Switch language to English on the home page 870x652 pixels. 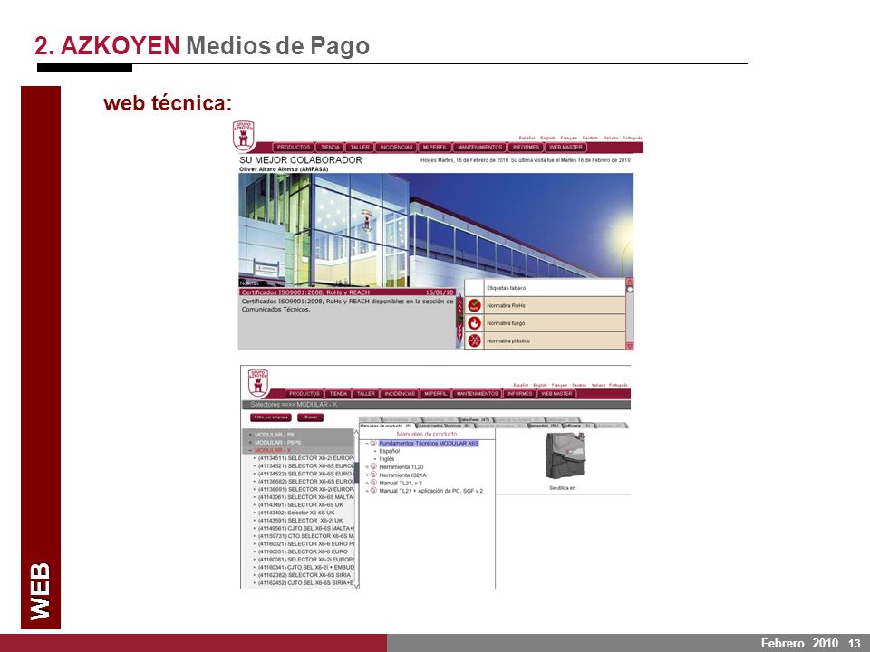pyautogui.click(x=547, y=138)
